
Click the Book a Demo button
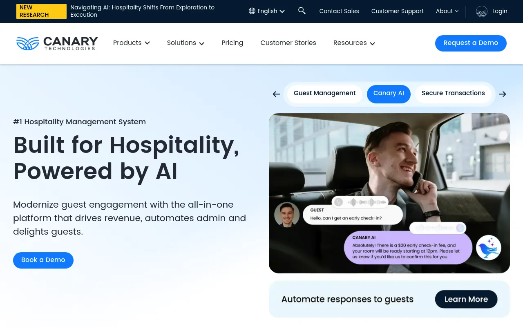pos(43,260)
